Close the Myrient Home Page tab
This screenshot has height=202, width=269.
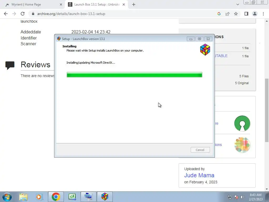pos(61,5)
